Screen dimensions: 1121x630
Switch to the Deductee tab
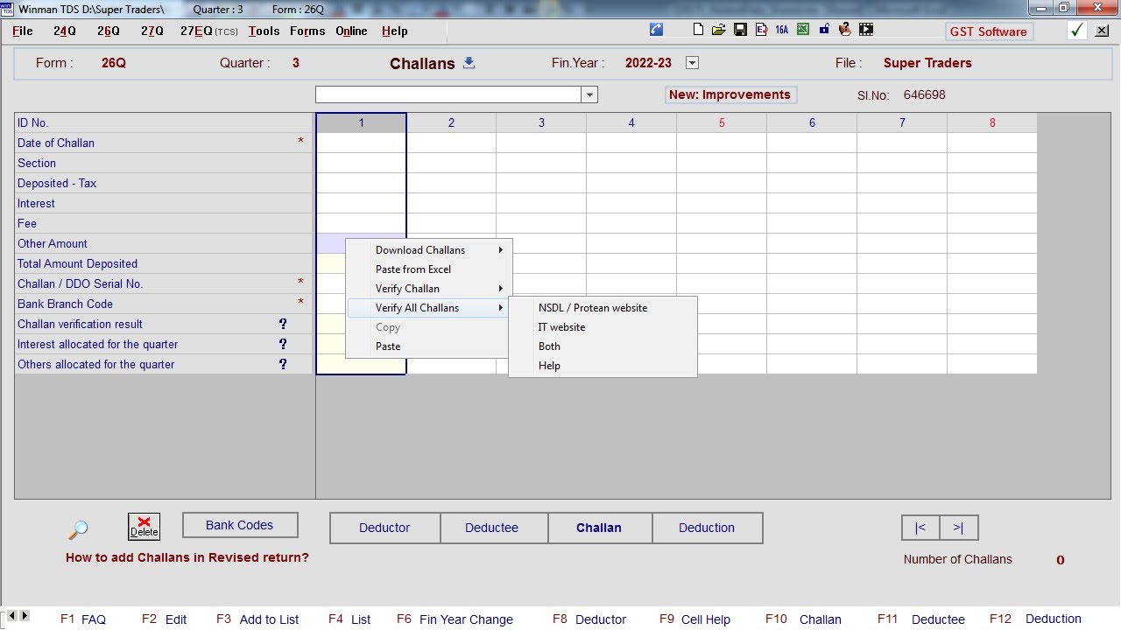pyautogui.click(x=492, y=528)
